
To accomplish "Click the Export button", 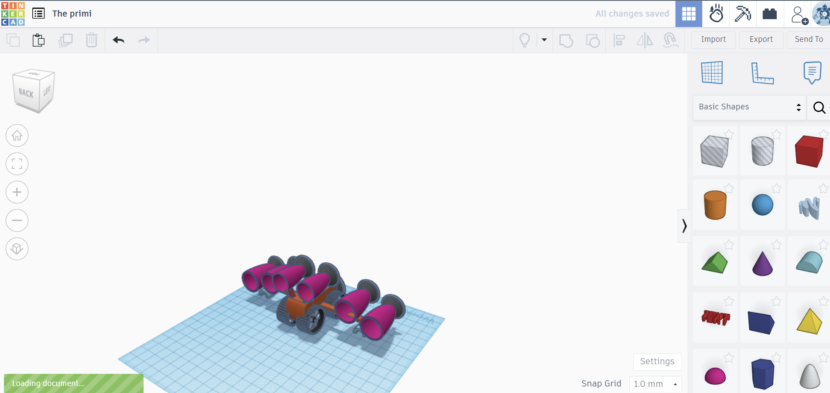I will (x=761, y=39).
